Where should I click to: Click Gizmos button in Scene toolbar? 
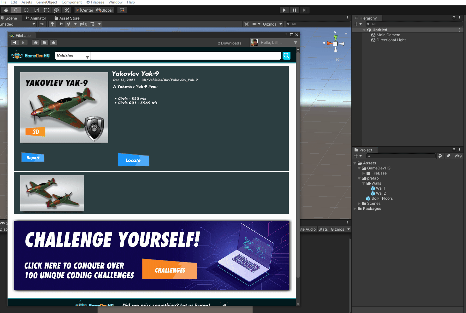tap(270, 24)
